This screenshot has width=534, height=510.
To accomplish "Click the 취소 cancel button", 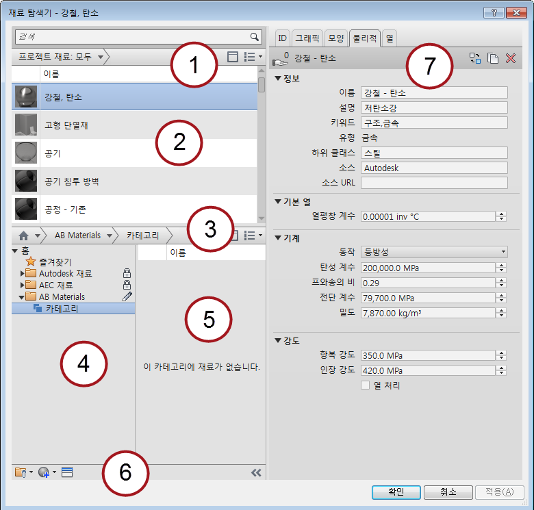I will (448, 492).
